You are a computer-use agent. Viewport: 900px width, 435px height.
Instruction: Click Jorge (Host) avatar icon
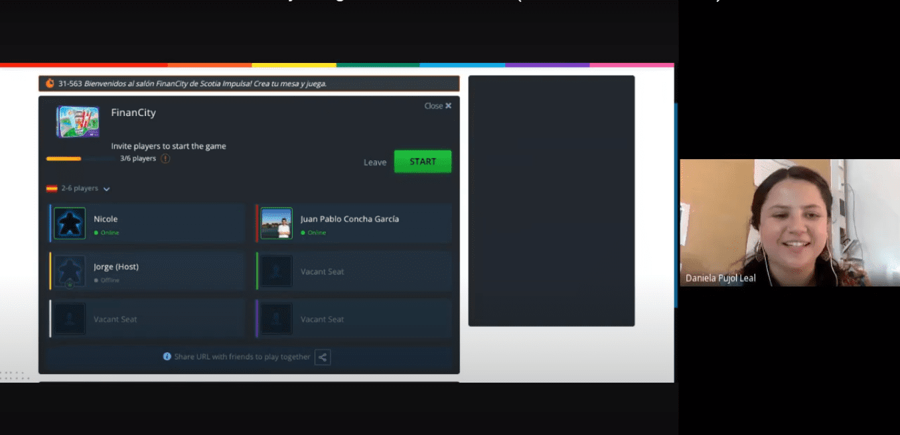[x=70, y=271]
